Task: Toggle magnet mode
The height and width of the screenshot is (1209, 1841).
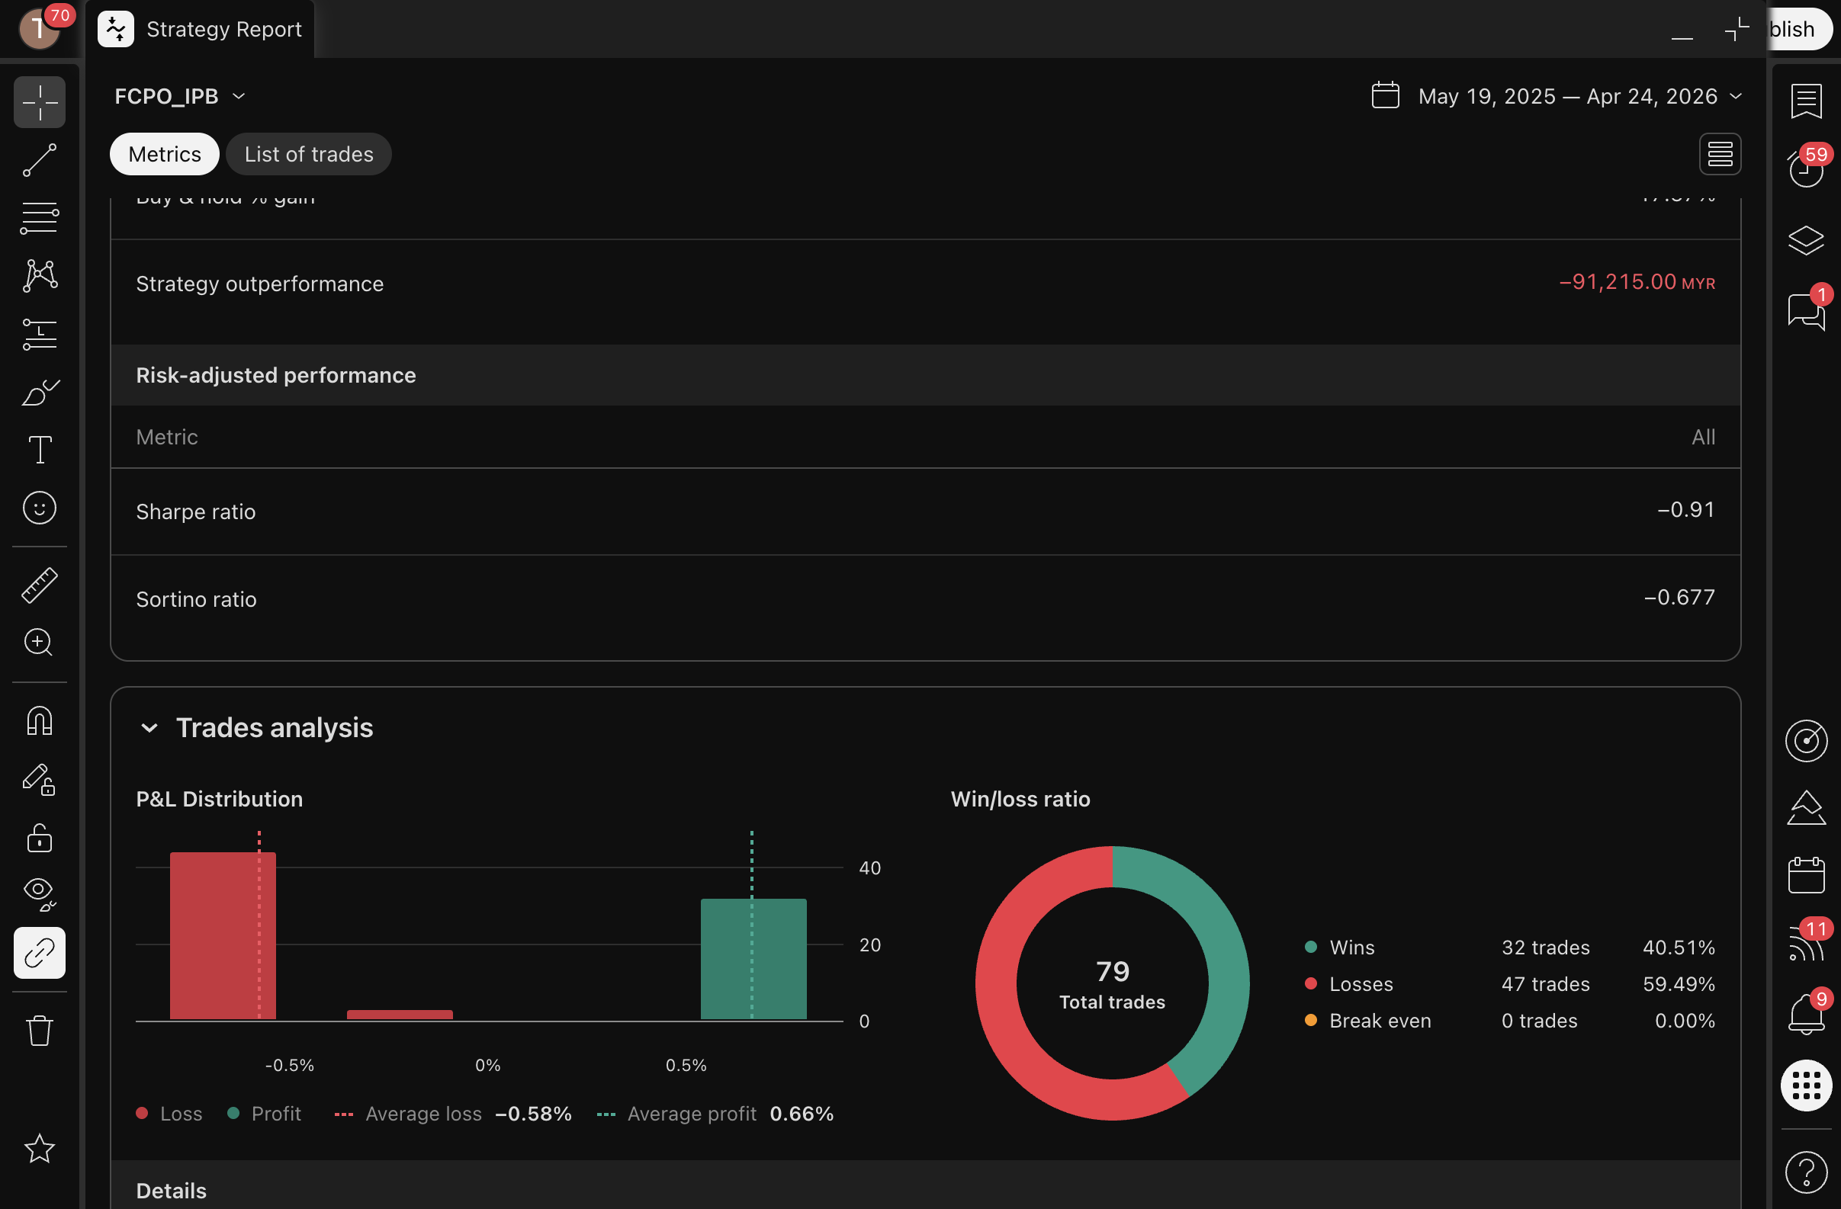Action: click(40, 721)
